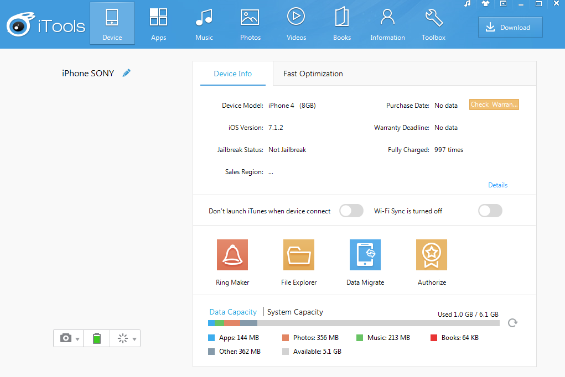Expand the restart options dropdown arrow
This screenshot has height=377, width=565.
pos(134,339)
